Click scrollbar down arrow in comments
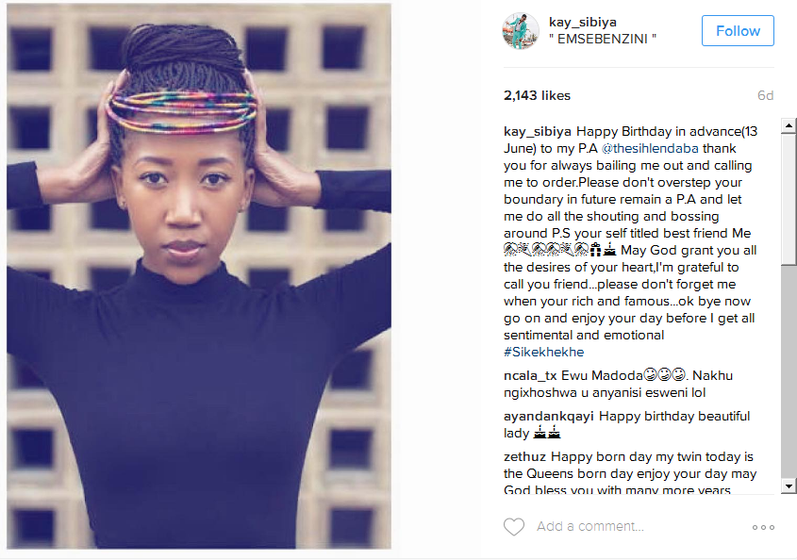797x560 pixels. coord(789,486)
